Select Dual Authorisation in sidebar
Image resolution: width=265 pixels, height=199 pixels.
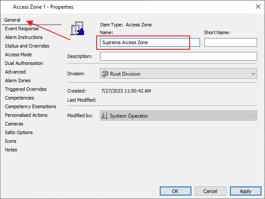pos(24,63)
